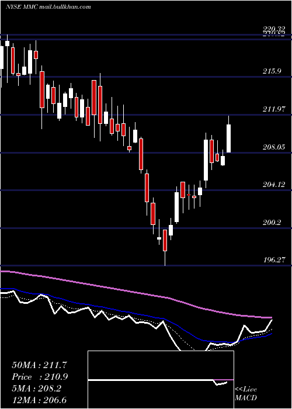Click the 215.9 price level label

[272, 71]
